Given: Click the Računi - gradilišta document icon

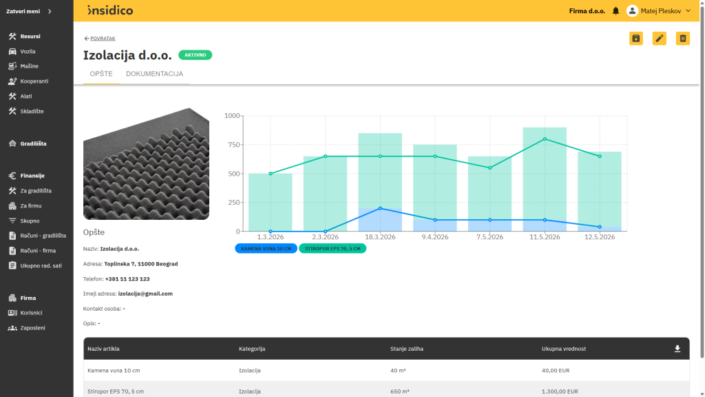Looking at the screenshot, I should pyautogui.click(x=12, y=236).
